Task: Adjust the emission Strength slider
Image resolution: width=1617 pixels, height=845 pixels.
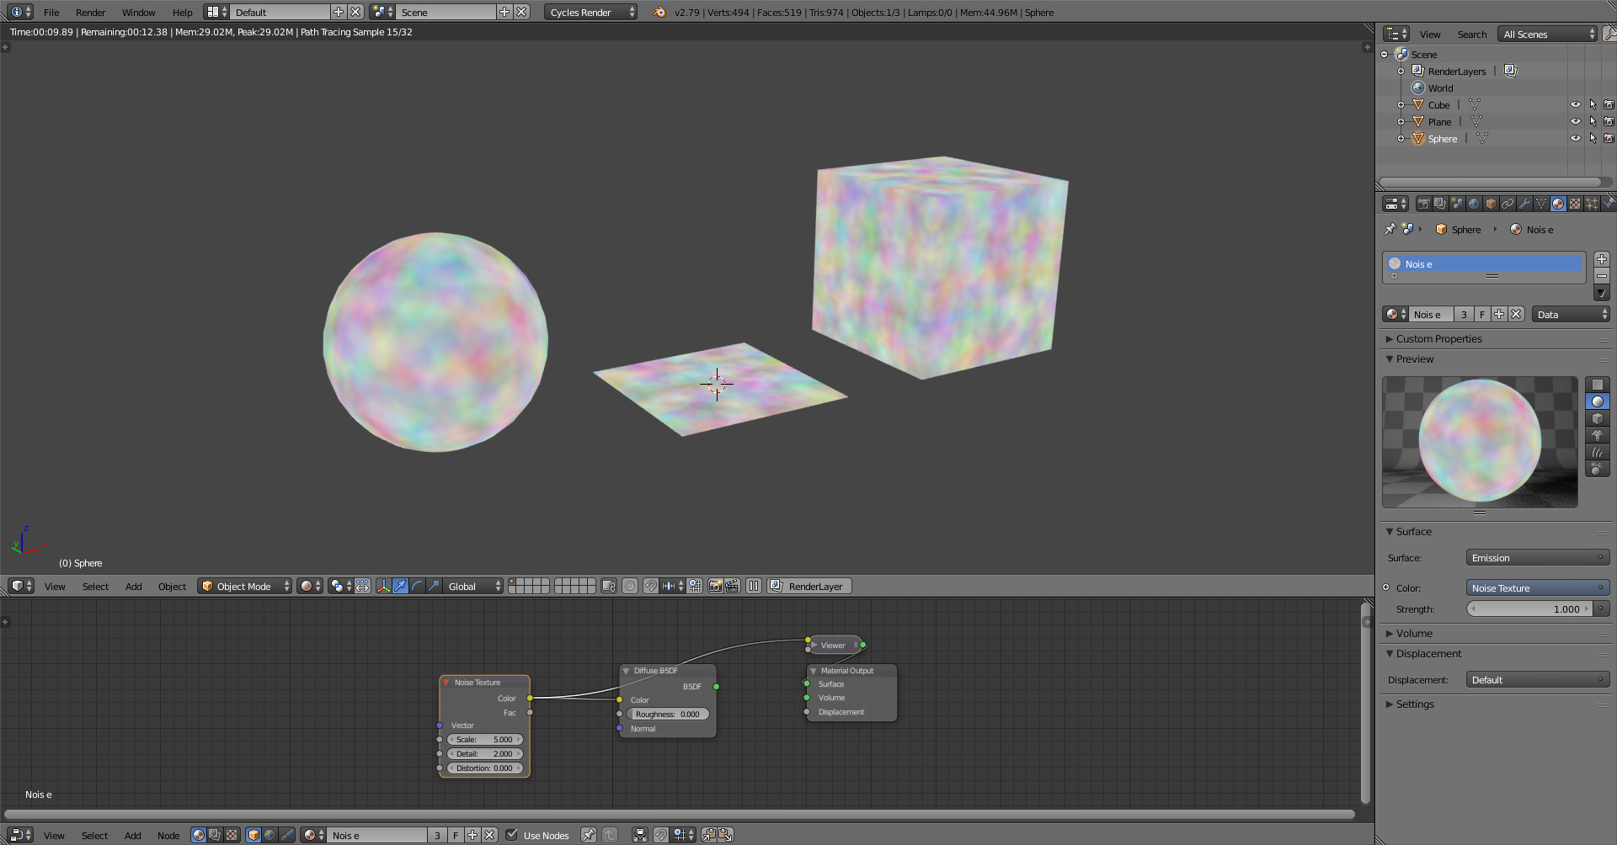Action: coord(1529,609)
